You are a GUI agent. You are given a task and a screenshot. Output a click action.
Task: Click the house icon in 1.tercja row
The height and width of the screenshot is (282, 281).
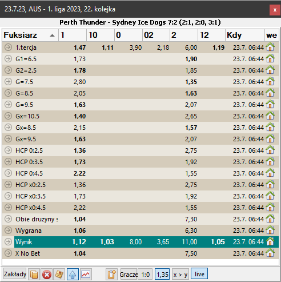(270, 47)
